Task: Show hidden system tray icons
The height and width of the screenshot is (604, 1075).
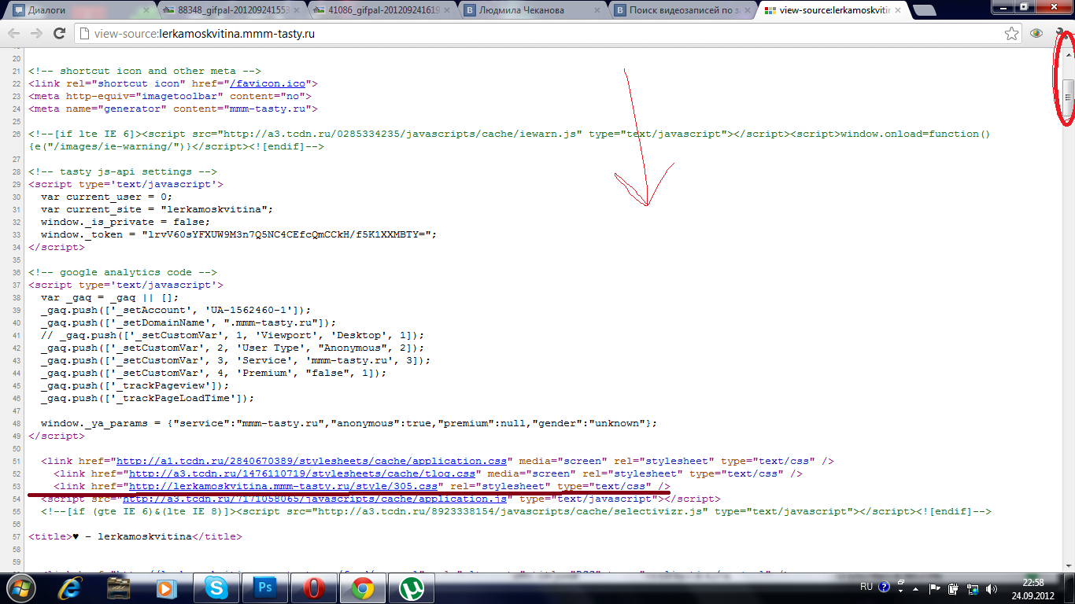Action: pos(917,588)
